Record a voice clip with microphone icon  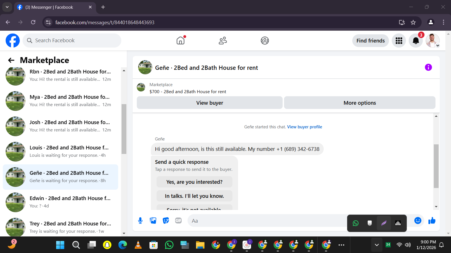pos(140,221)
